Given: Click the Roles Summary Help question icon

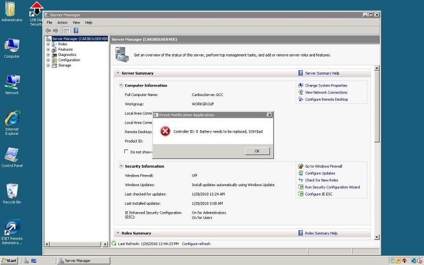Looking at the screenshot, I should point(300,233).
